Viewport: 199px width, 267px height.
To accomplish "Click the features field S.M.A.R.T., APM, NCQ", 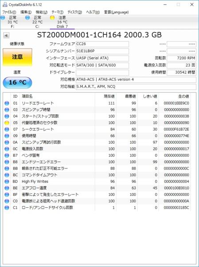I will (x=136, y=87).
